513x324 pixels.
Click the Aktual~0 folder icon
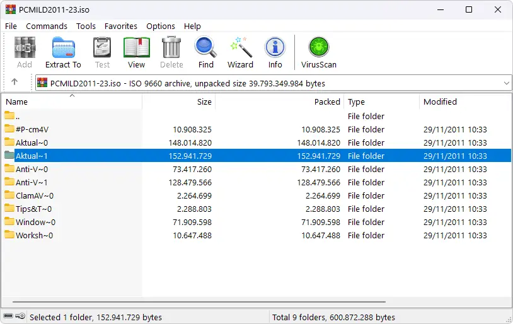(x=9, y=142)
